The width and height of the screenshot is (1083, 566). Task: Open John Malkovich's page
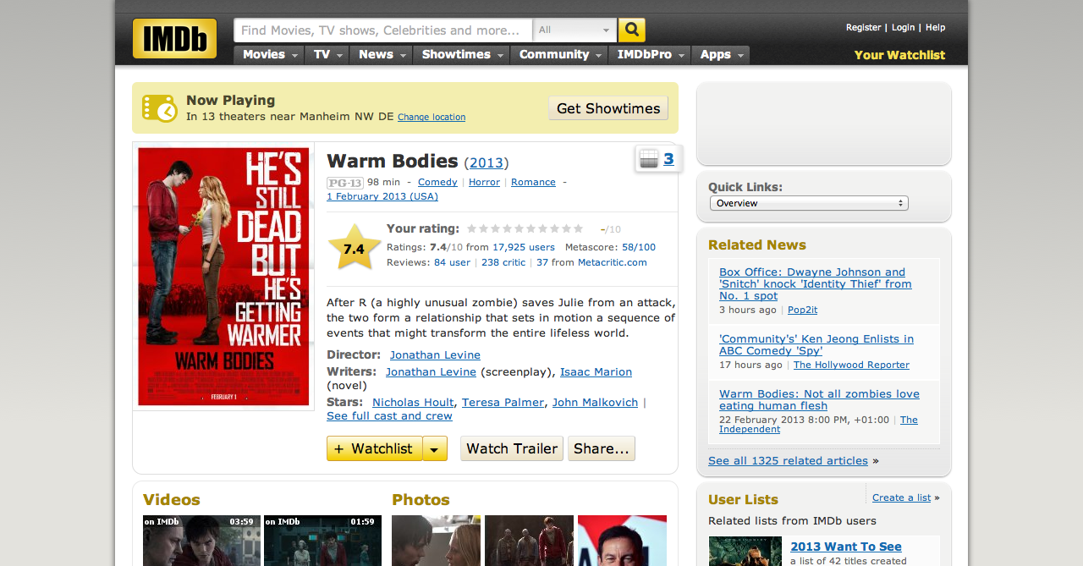[x=595, y=403]
